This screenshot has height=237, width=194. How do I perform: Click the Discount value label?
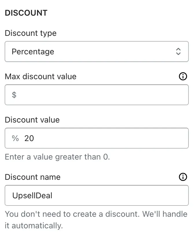(32, 120)
